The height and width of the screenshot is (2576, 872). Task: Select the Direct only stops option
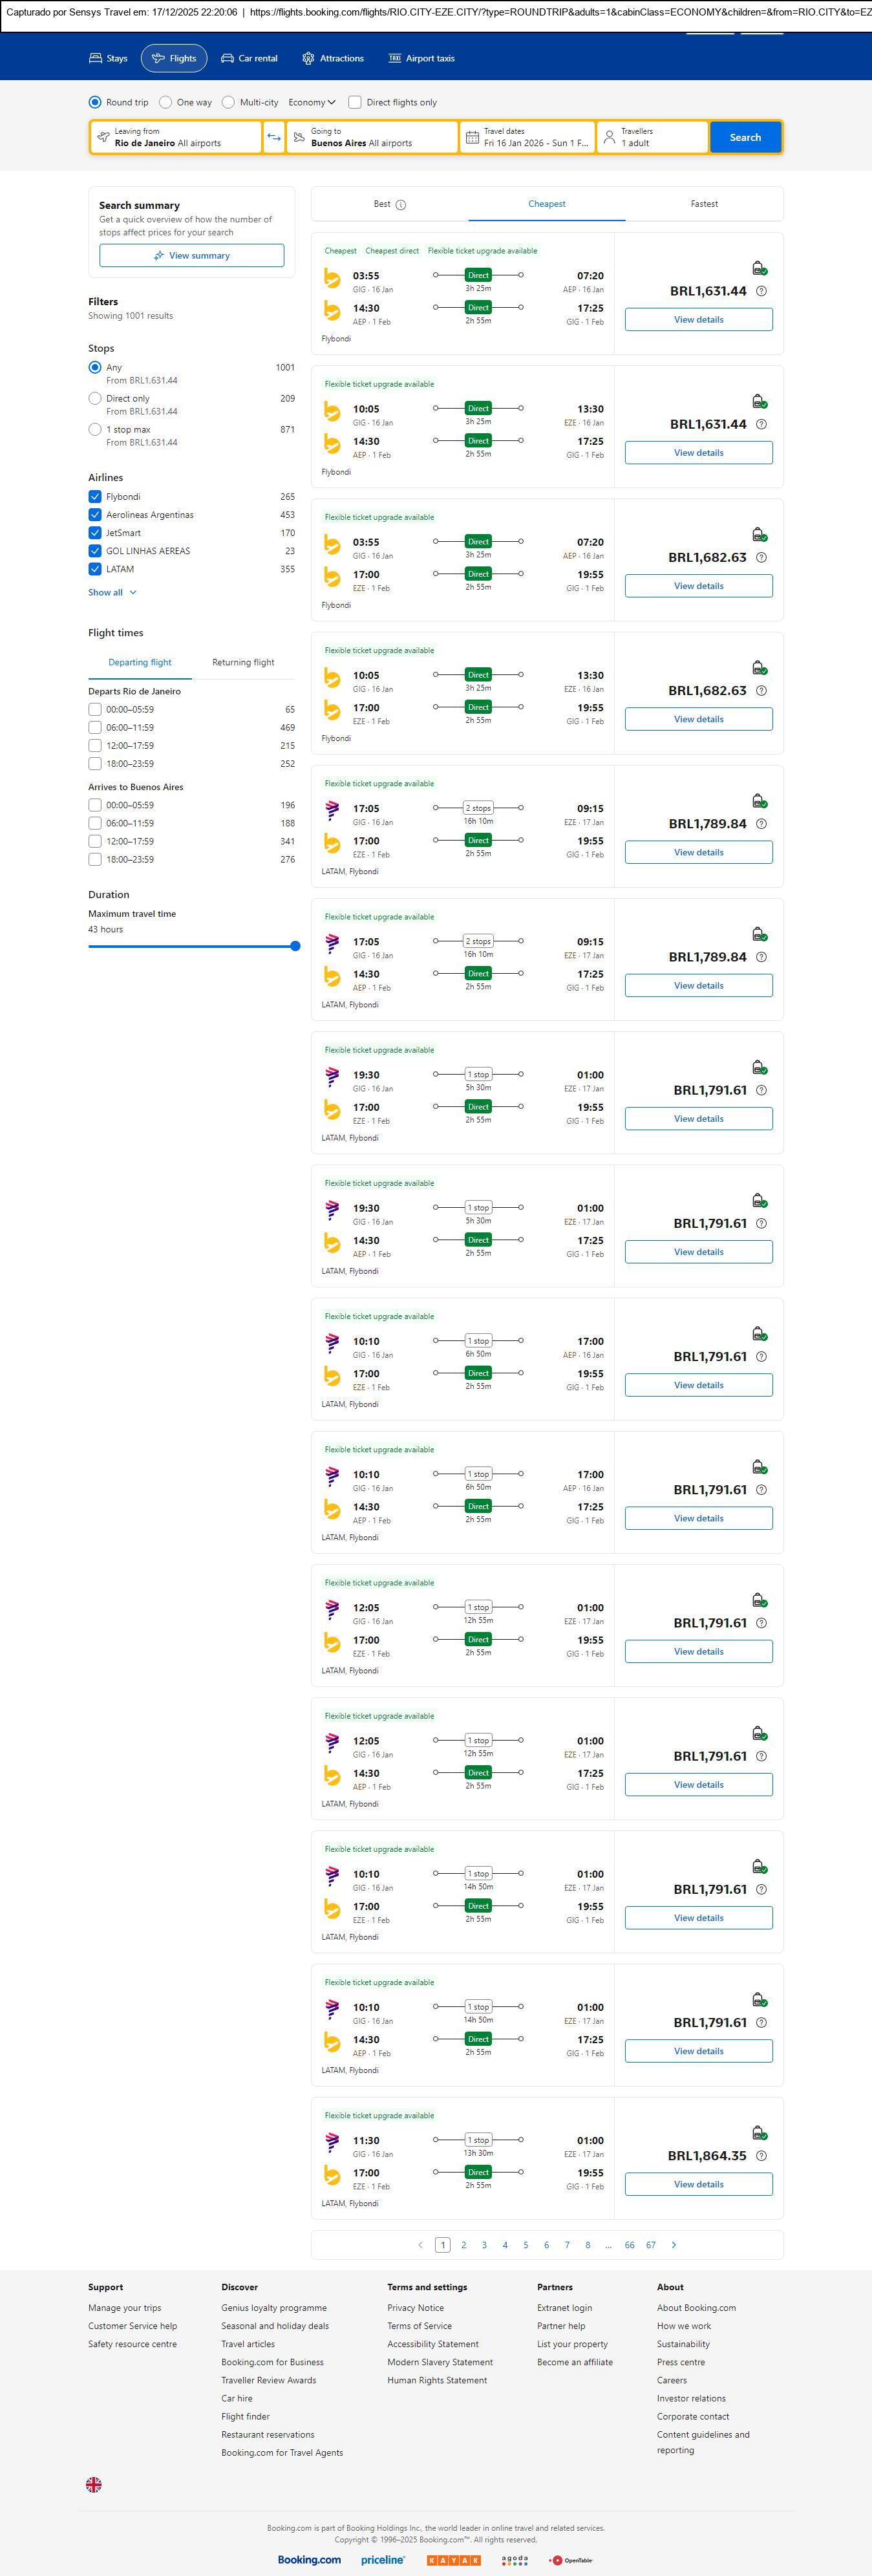[95, 398]
